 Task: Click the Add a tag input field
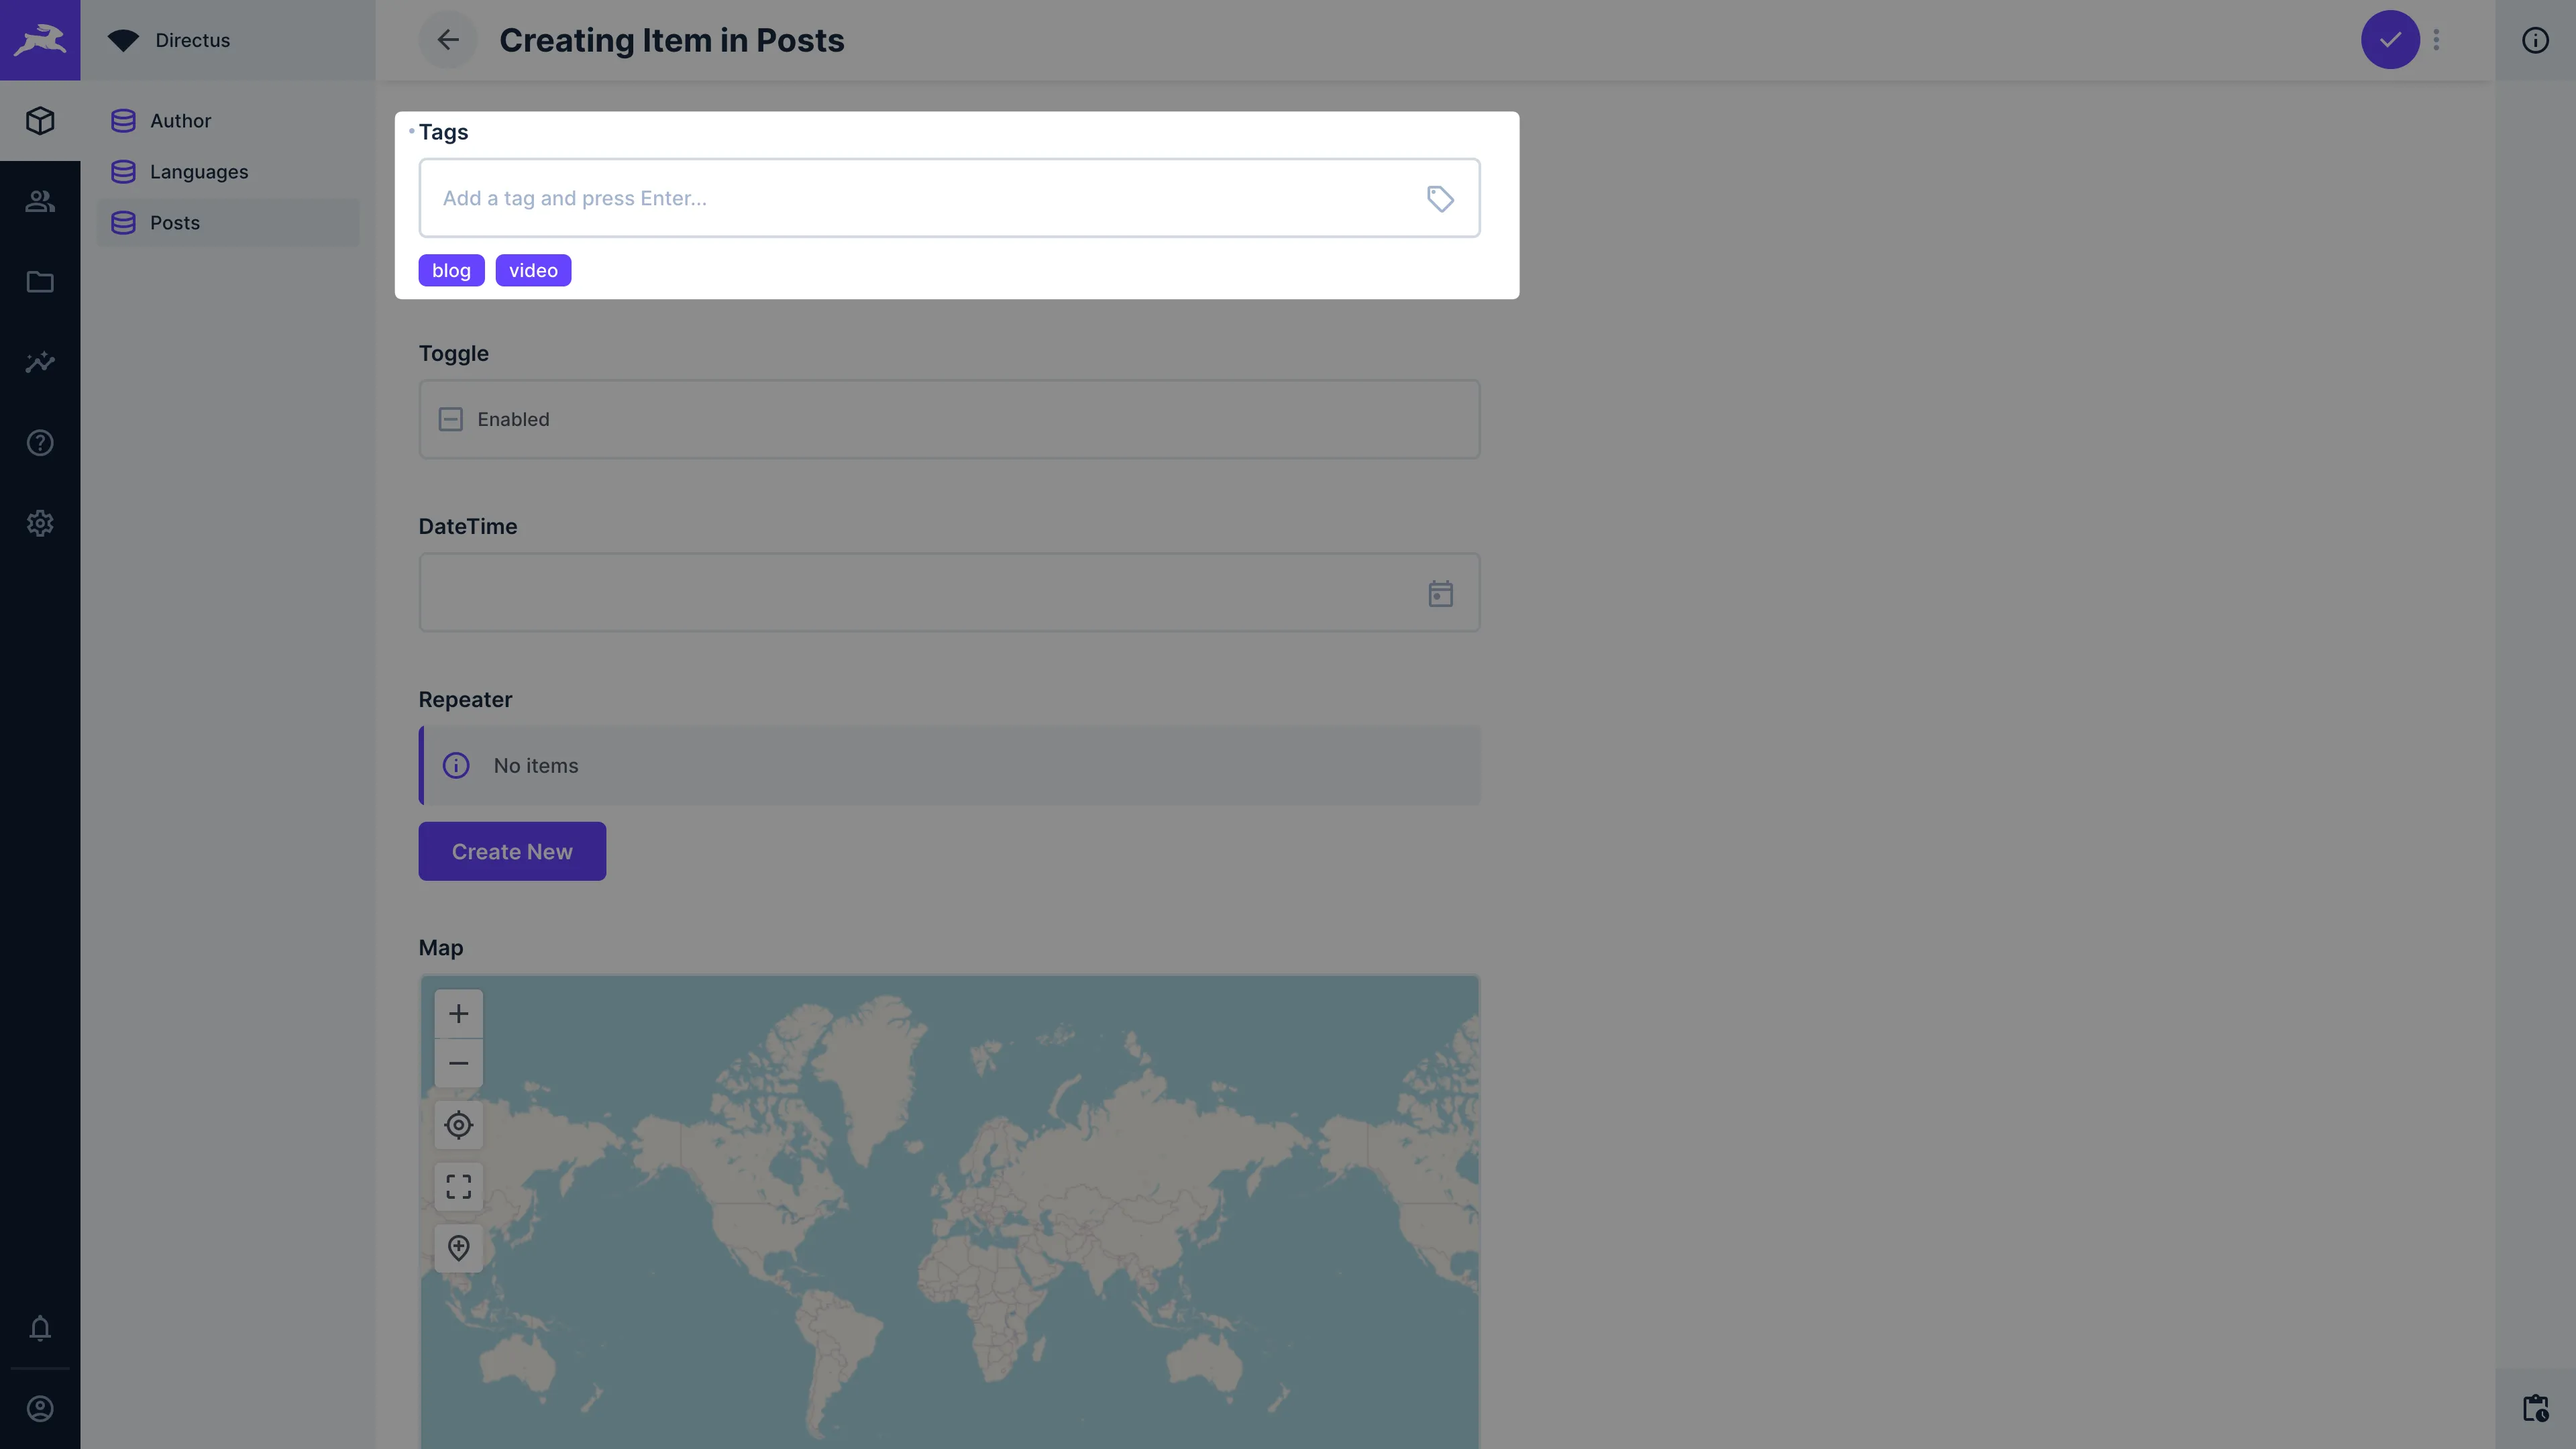pos(900,198)
